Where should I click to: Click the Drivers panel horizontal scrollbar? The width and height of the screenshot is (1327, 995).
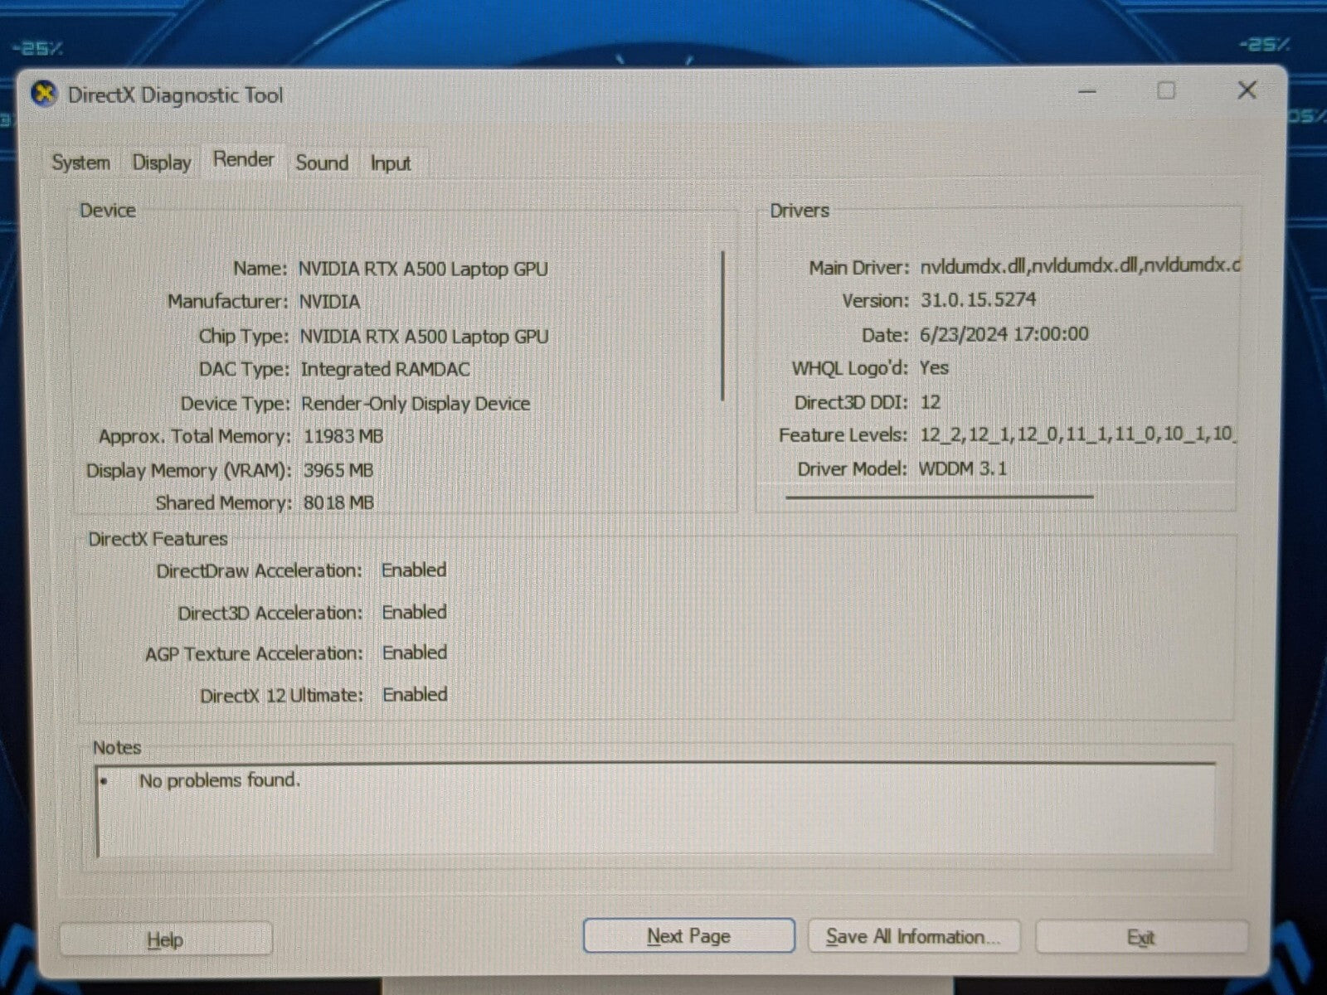(939, 498)
